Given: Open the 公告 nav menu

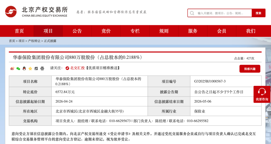Looking at the screenshot, I should [x=77, y=31].
